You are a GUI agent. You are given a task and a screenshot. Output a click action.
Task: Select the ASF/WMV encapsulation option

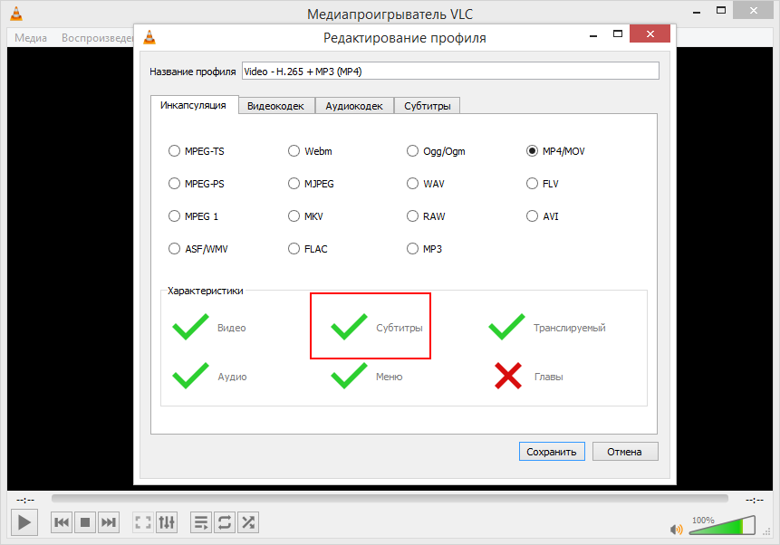pyautogui.click(x=198, y=249)
